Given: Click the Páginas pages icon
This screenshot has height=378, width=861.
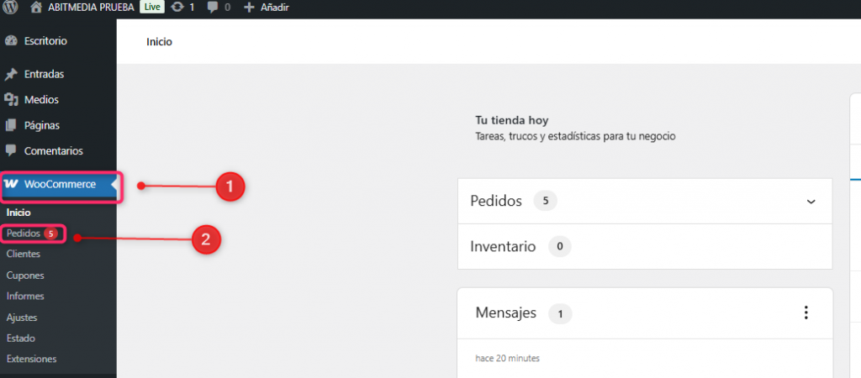Looking at the screenshot, I should [11, 125].
